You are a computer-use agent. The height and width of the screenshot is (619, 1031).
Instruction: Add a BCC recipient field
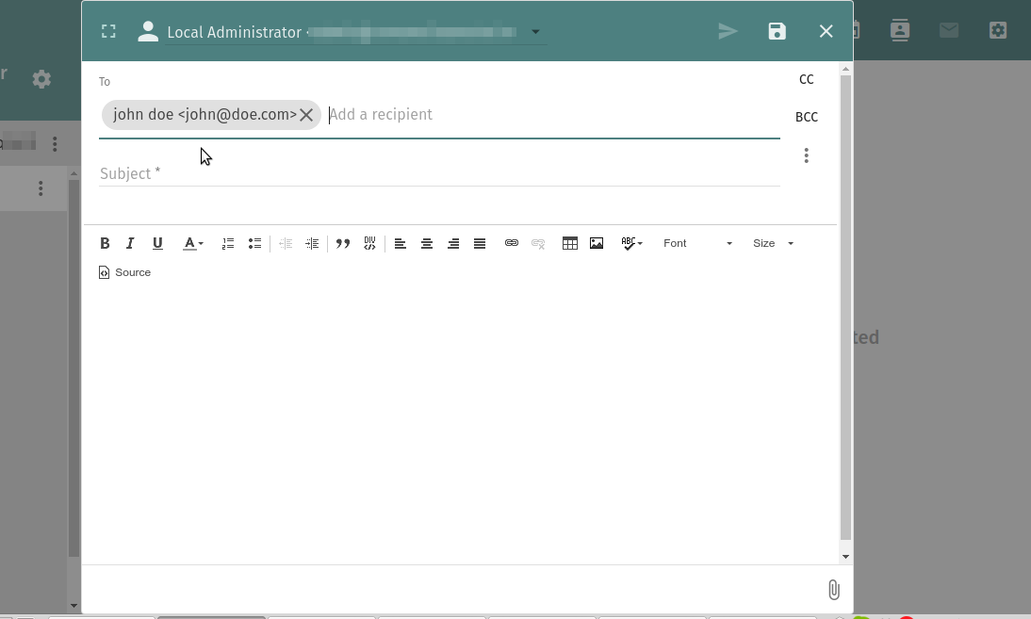tap(806, 117)
